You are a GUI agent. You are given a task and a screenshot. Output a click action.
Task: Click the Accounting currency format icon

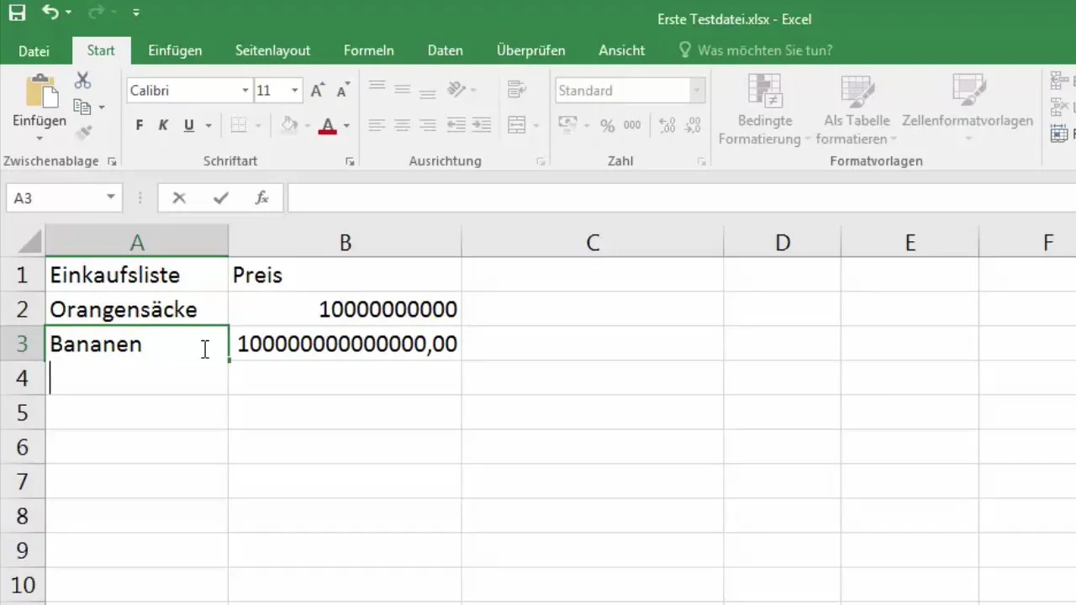(x=568, y=125)
